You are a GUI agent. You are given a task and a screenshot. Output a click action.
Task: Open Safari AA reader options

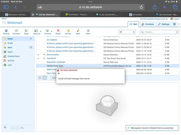pyautogui.click(x=40, y=7)
